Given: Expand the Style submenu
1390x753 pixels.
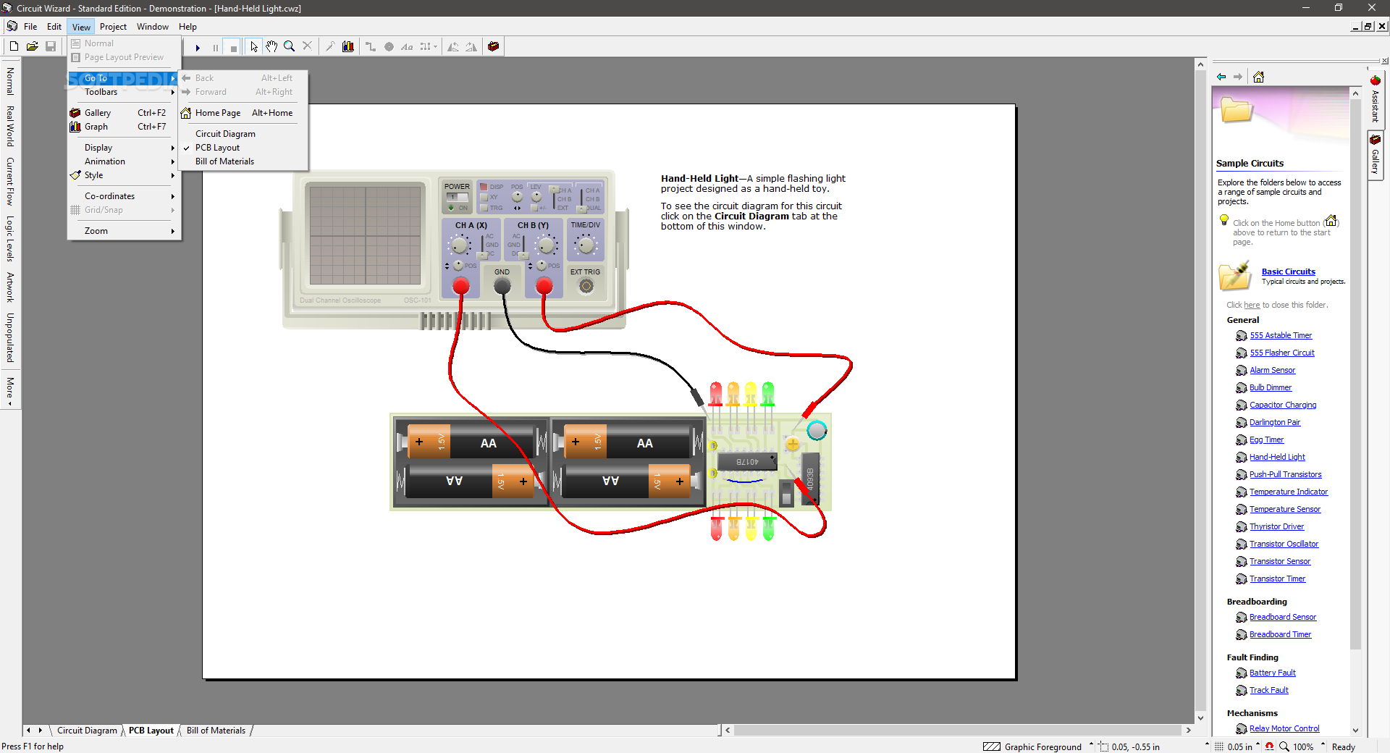Looking at the screenshot, I should coord(124,175).
